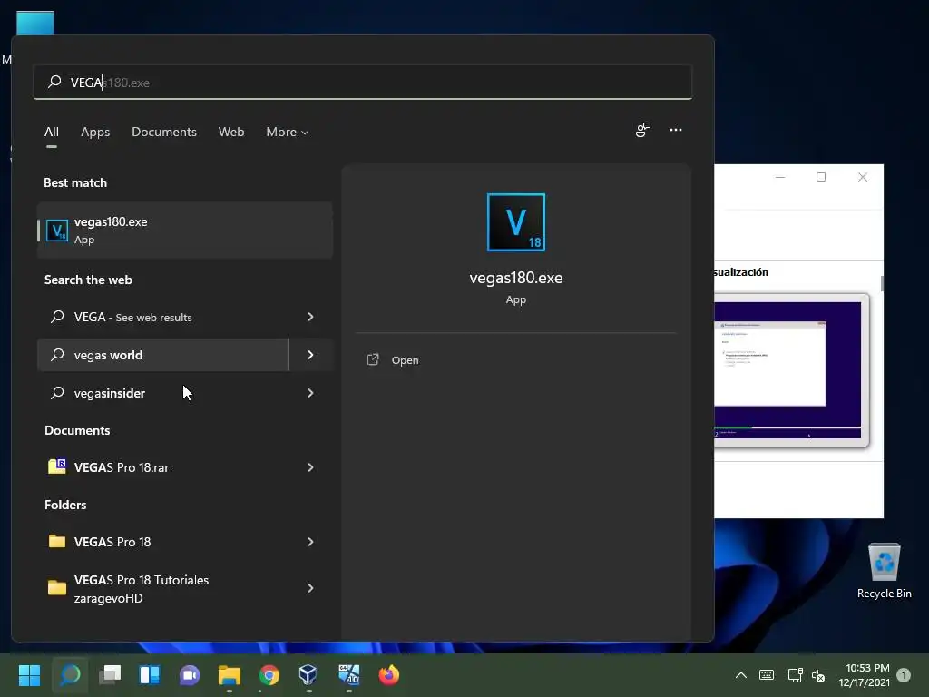Viewport: 929px width, 697px height.
Task: Open search feedback people icon
Action: [643, 130]
